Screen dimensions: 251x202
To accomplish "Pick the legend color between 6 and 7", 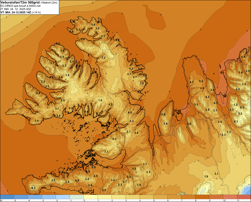I will (174, 197).
